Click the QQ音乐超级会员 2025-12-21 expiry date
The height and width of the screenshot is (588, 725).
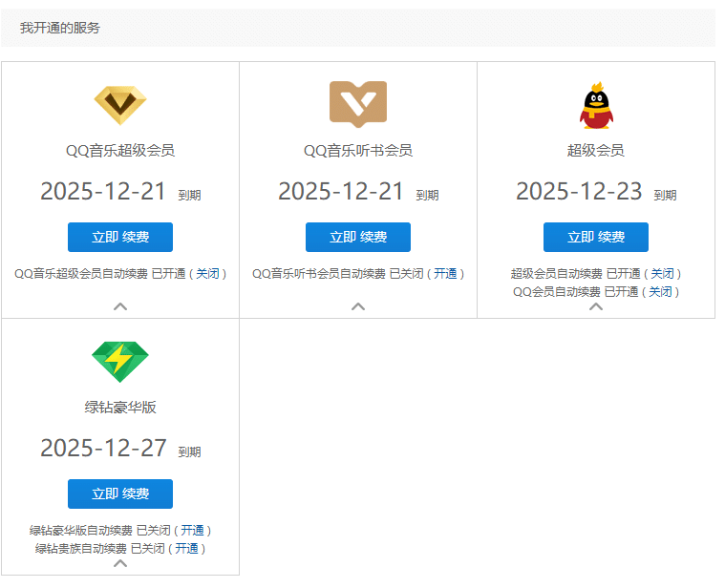(x=103, y=191)
